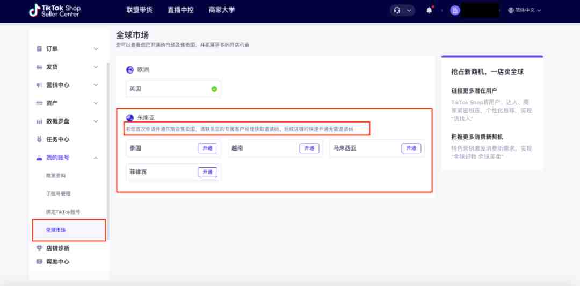Click the 数据罗盘 sidebar label
580x286 pixels.
(x=57, y=121)
